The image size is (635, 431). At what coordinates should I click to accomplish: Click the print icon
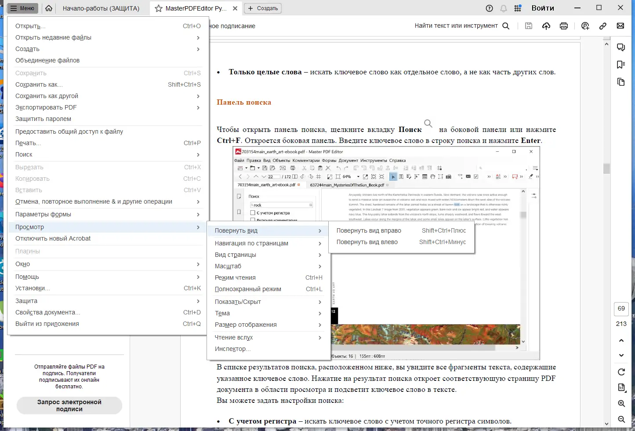(x=563, y=26)
